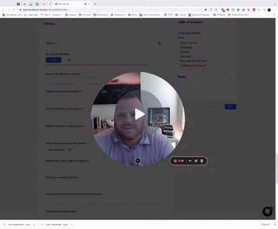Image resolution: width=278 pixels, height=229 pixels.
Task: Jump to Drivers in the contents
Action: [x=184, y=52]
